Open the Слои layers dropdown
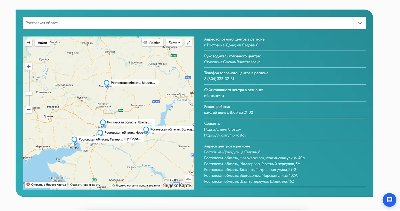Viewport: 400px width, 211px height. (x=174, y=42)
